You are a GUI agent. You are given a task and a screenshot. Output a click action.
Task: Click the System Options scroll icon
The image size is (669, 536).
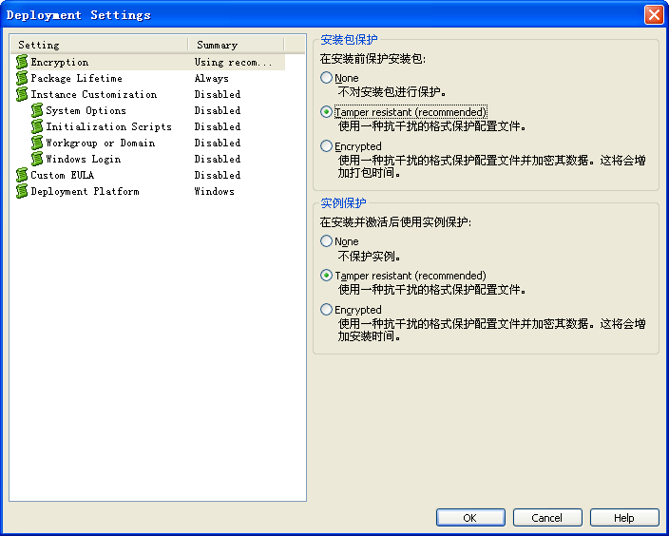point(37,110)
